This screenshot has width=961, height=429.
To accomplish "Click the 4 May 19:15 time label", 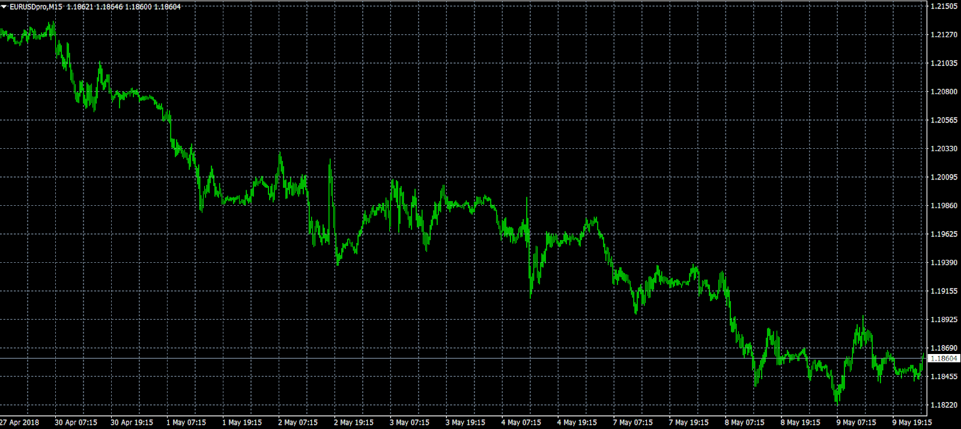I will click(x=577, y=422).
